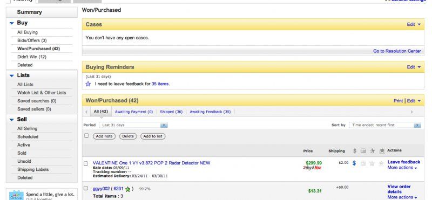Open the Sort by Time ended dropdown
Screen dimensions: 432x200
385,125
